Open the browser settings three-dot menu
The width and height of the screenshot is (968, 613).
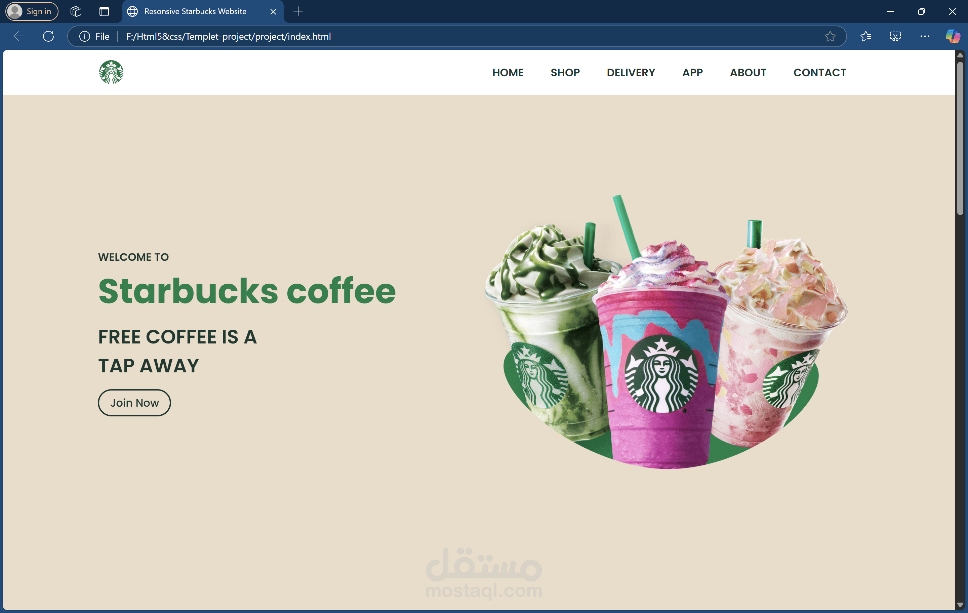coord(925,36)
